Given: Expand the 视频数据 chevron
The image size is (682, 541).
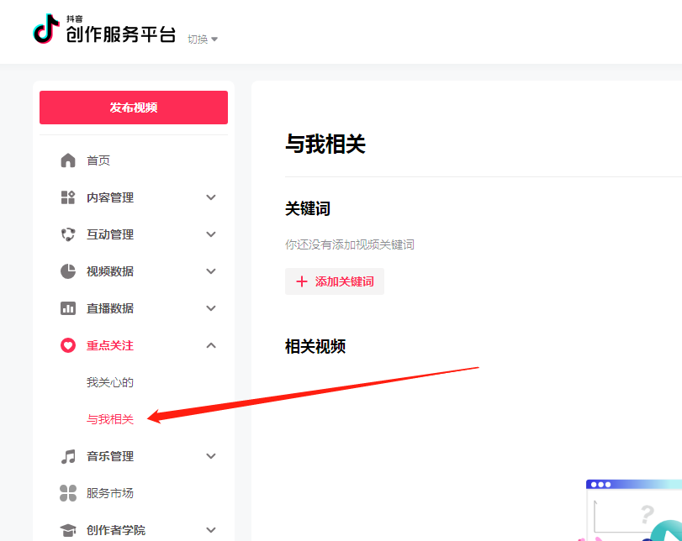Looking at the screenshot, I should [x=211, y=271].
